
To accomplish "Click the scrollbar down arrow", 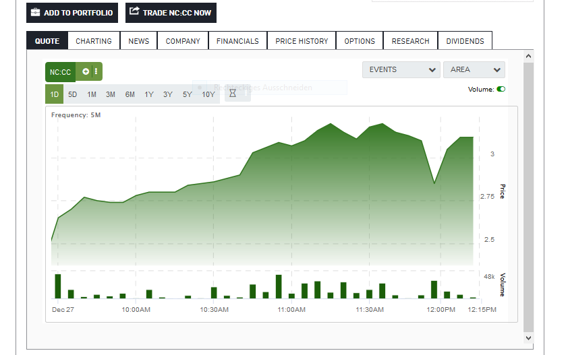I will [x=528, y=337].
